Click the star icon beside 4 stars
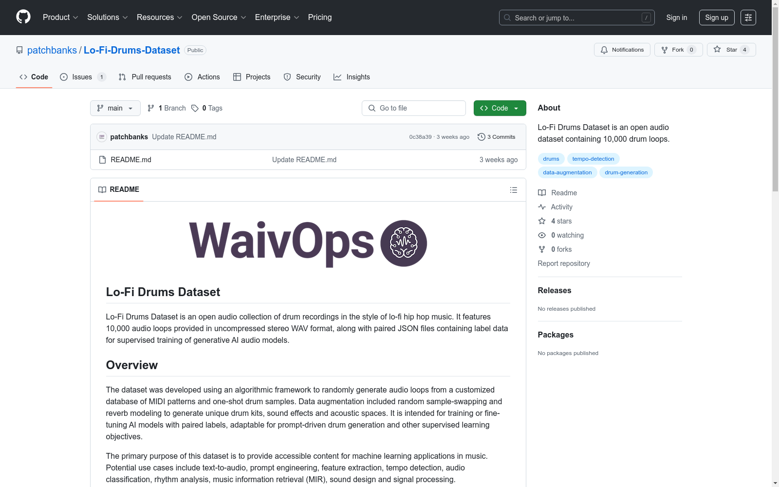This screenshot has height=487, width=779. (542, 221)
